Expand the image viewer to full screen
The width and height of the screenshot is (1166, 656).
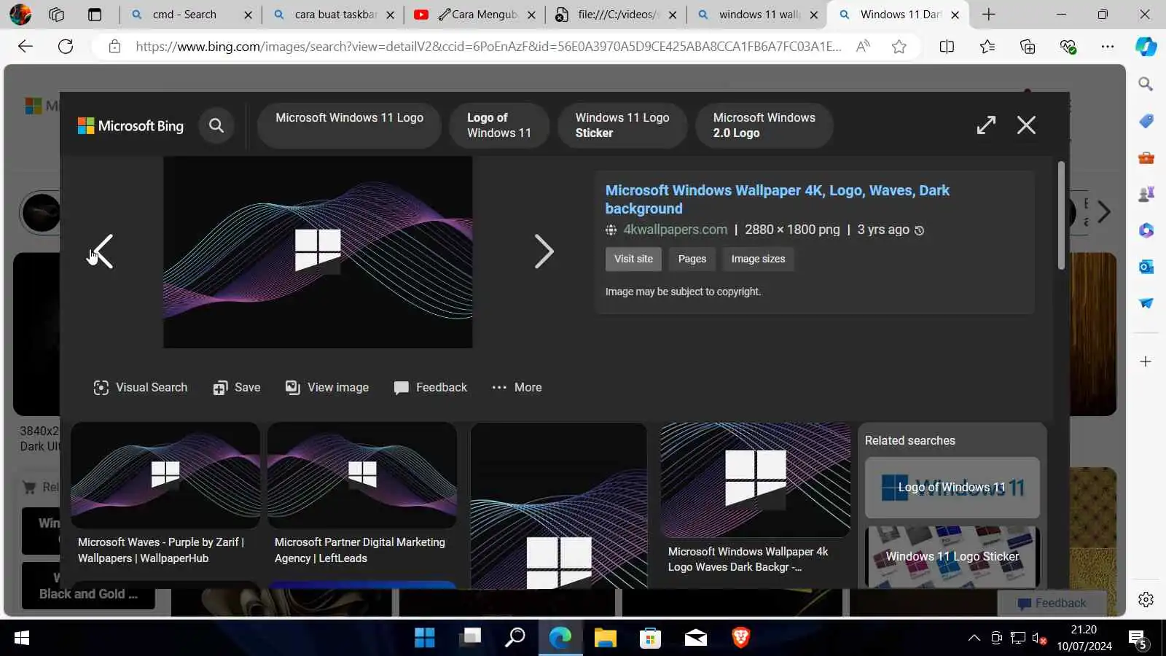pos(986,125)
